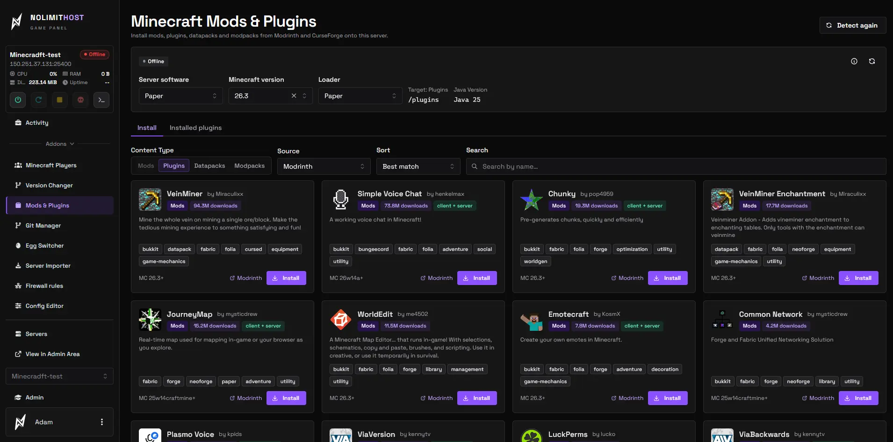Open the Minecraft version dropdown

(x=271, y=96)
